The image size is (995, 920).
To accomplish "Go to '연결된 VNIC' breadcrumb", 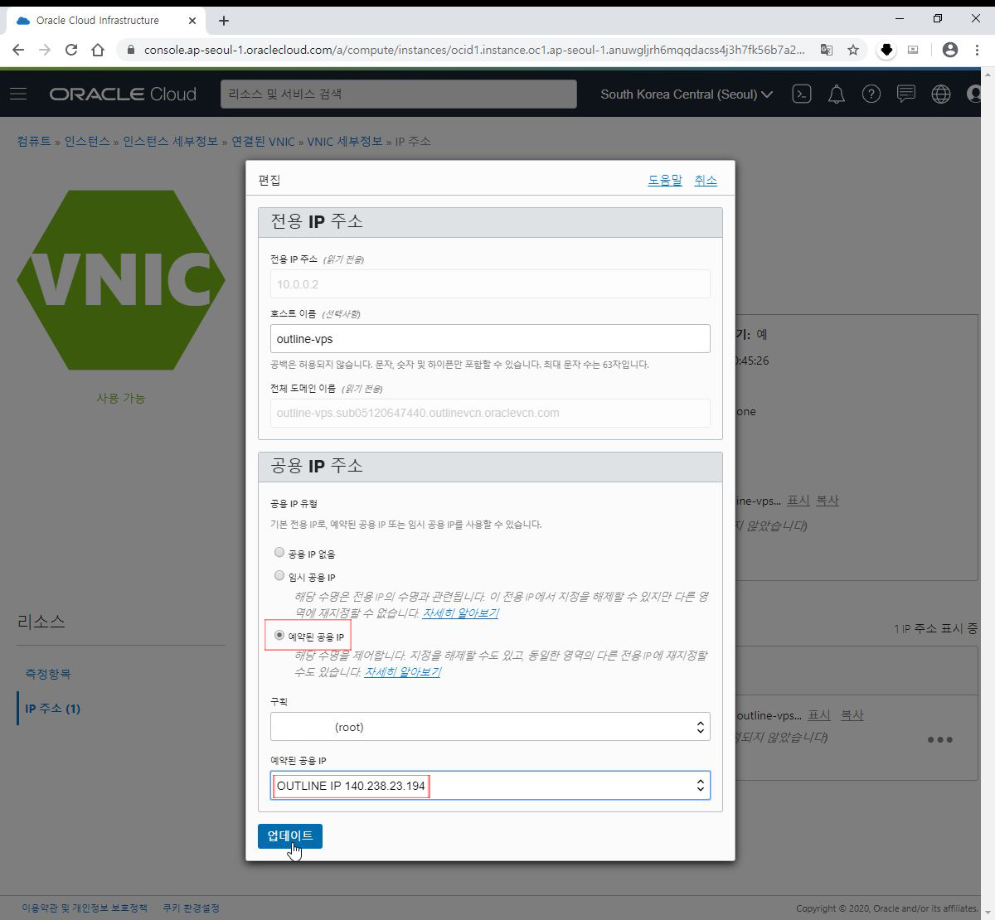I will (263, 141).
